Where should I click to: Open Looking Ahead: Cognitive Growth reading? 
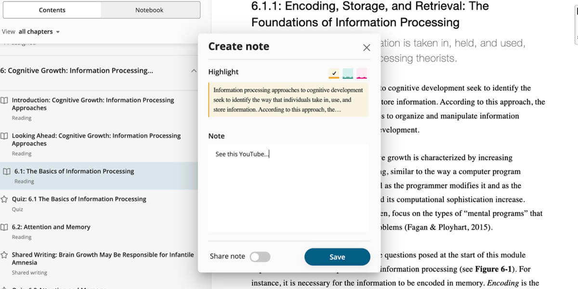96,140
